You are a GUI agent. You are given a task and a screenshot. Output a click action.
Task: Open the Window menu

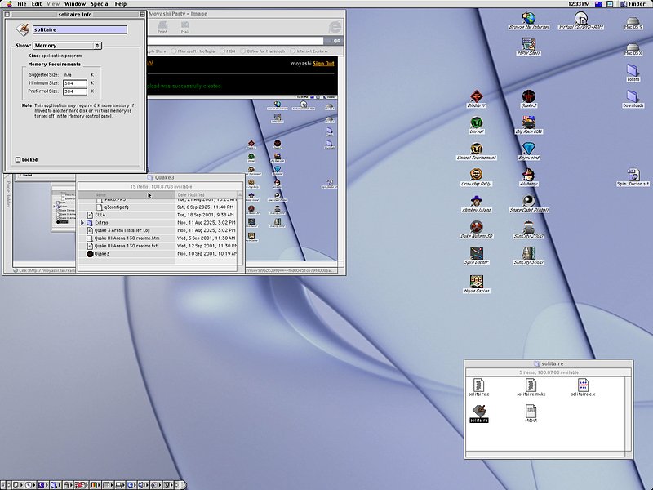click(x=75, y=4)
